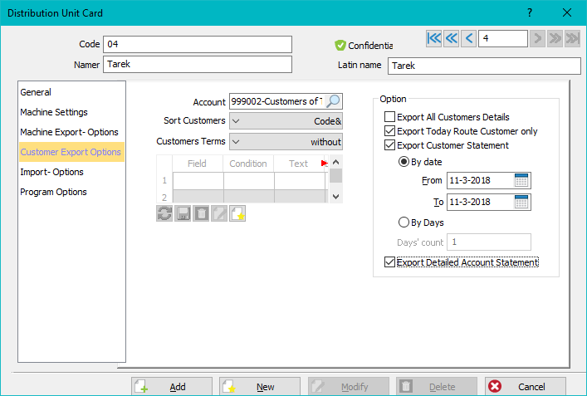Go to the previous record arrow
Screen dimensions: 587x396
[x=469, y=38]
